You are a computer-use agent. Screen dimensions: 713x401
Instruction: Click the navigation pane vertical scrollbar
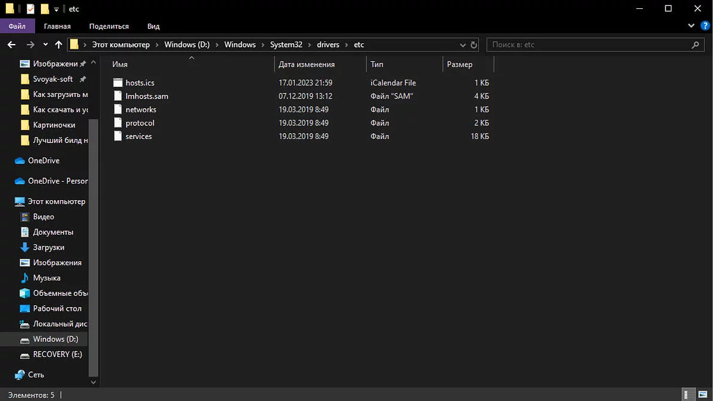point(93,238)
